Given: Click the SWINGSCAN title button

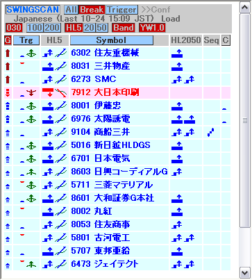Looking at the screenshot, I should click(x=33, y=10).
